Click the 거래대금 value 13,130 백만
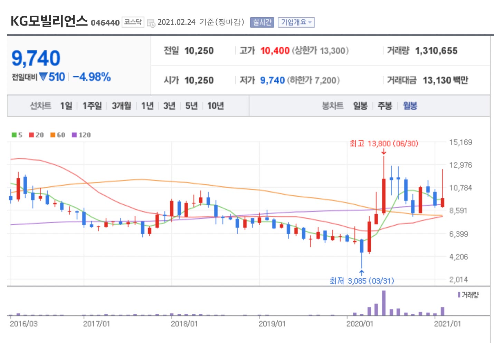Screen dimensions: 494x343 [445, 80]
